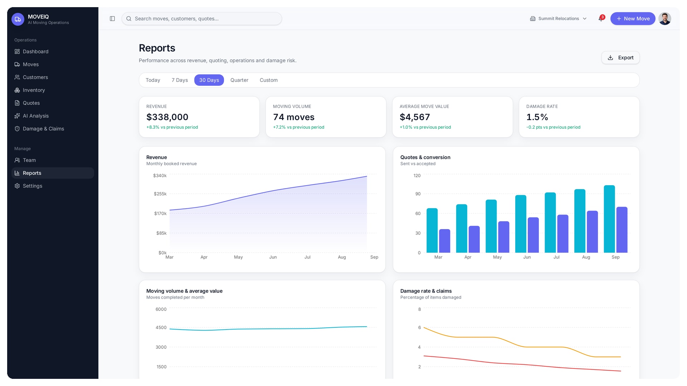This screenshot has height=386, width=687.
Task: Click the Quotes & conversion chart title
Action: tap(425, 157)
